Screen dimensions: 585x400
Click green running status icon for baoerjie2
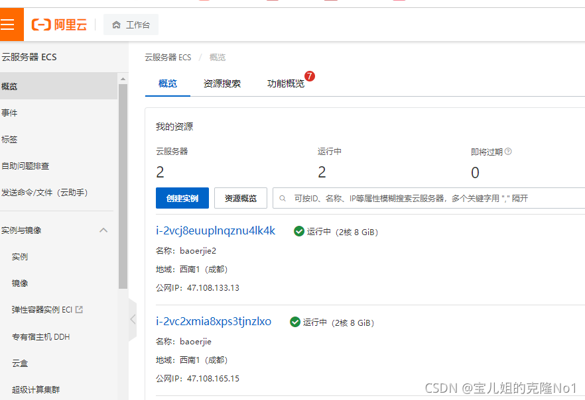tap(299, 231)
